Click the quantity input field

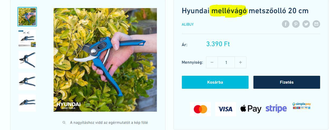226,62
